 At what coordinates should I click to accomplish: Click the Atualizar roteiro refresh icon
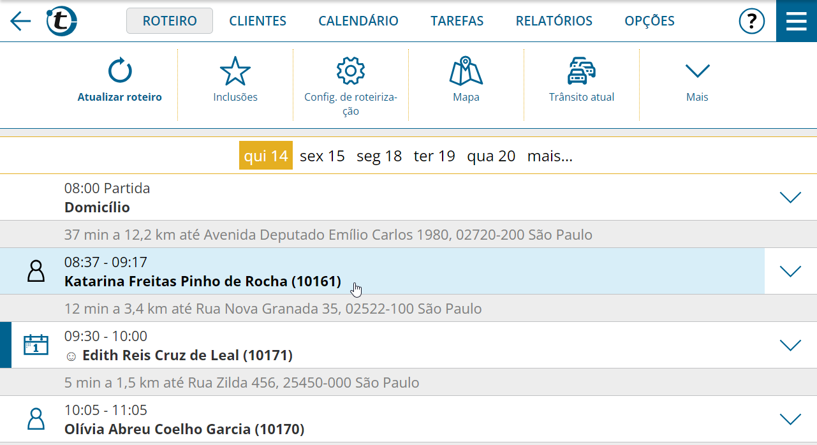(x=120, y=71)
